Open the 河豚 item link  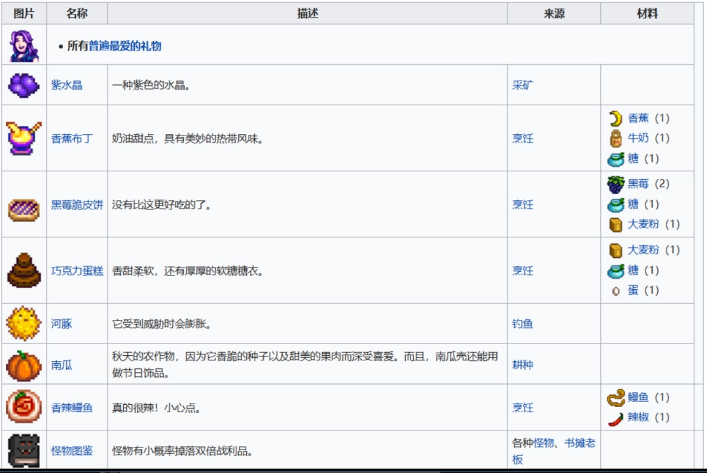62,323
